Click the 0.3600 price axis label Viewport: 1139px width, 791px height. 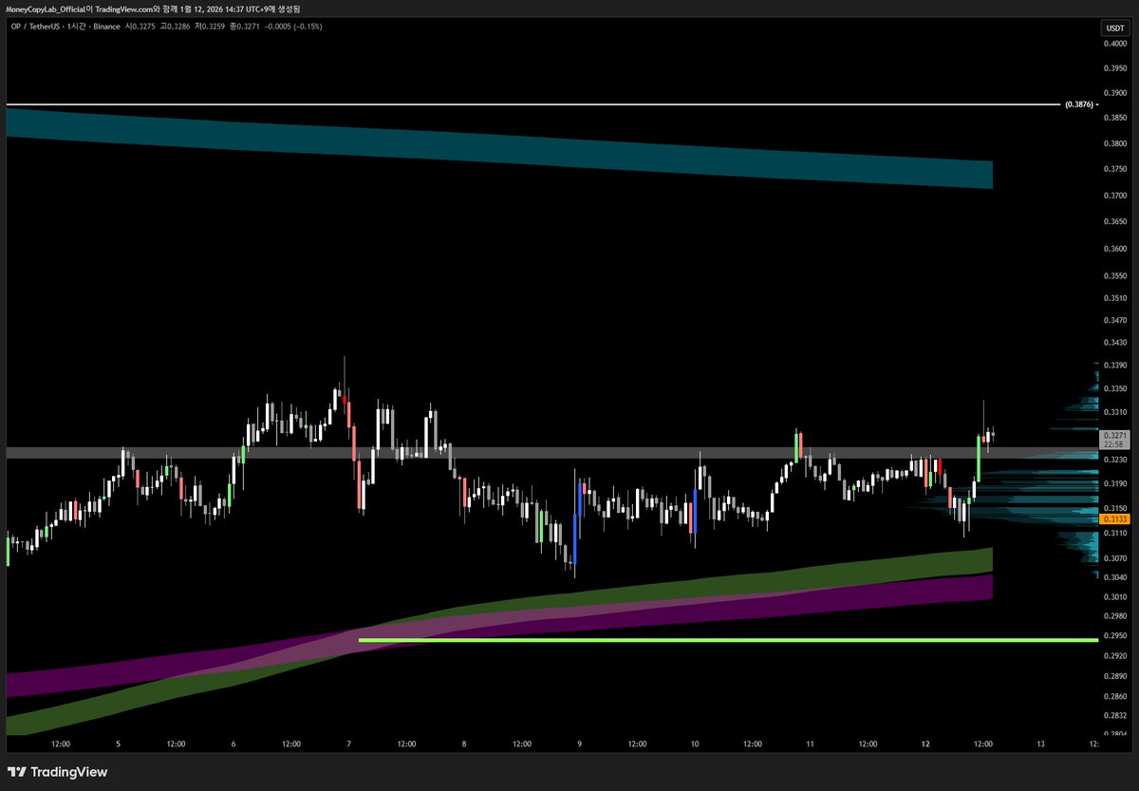coord(1114,249)
